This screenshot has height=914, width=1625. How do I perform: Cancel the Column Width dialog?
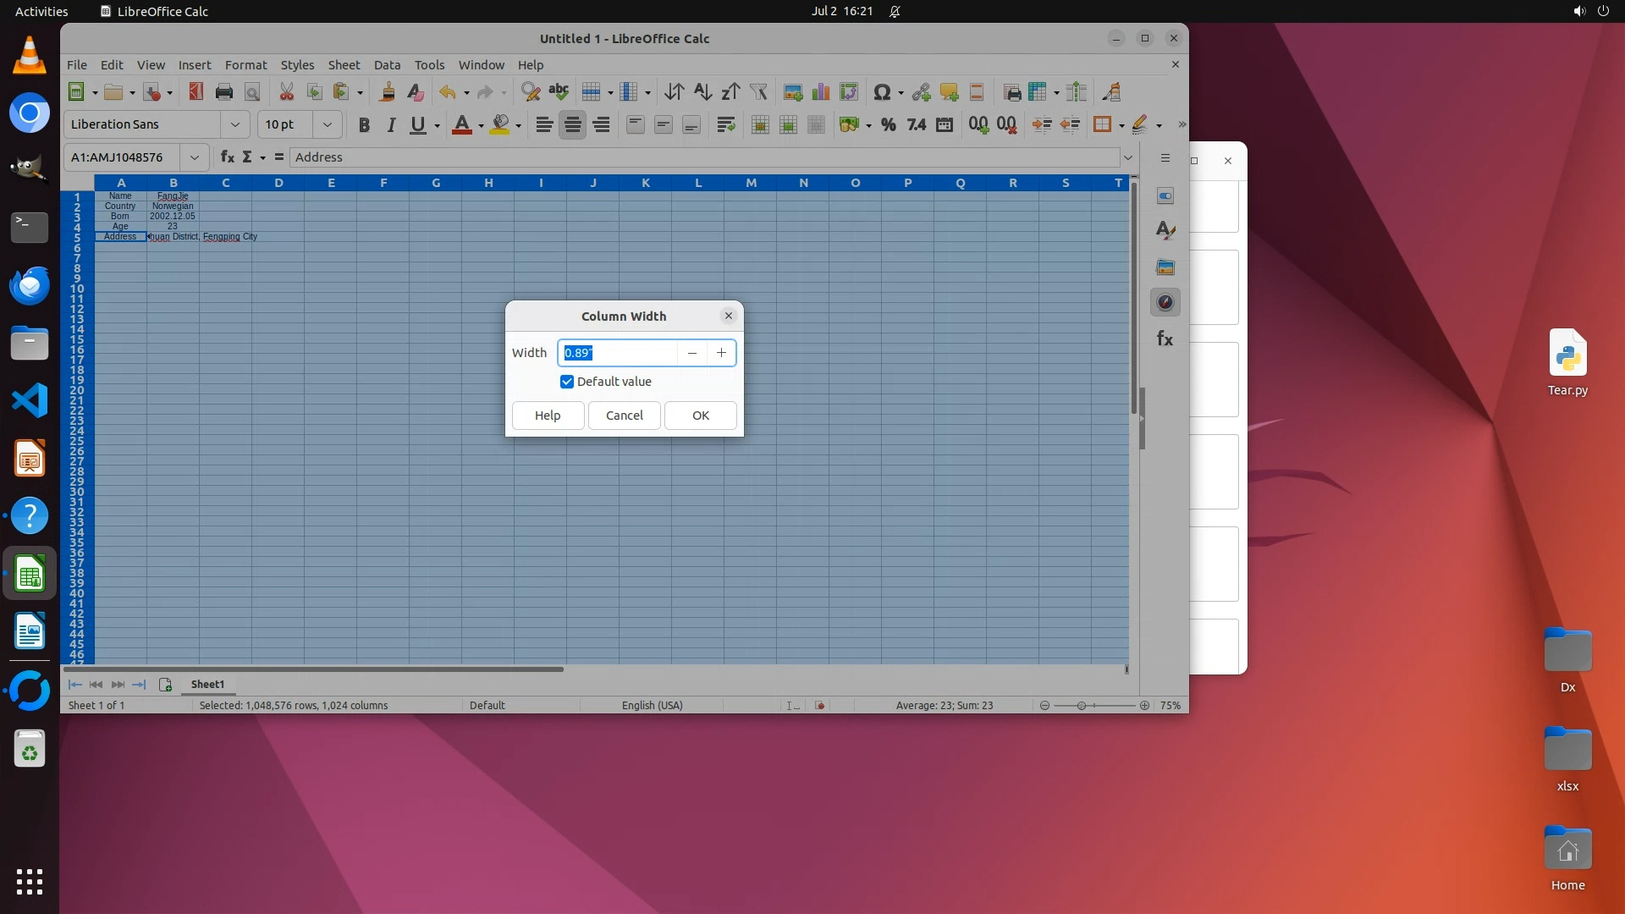click(x=624, y=416)
